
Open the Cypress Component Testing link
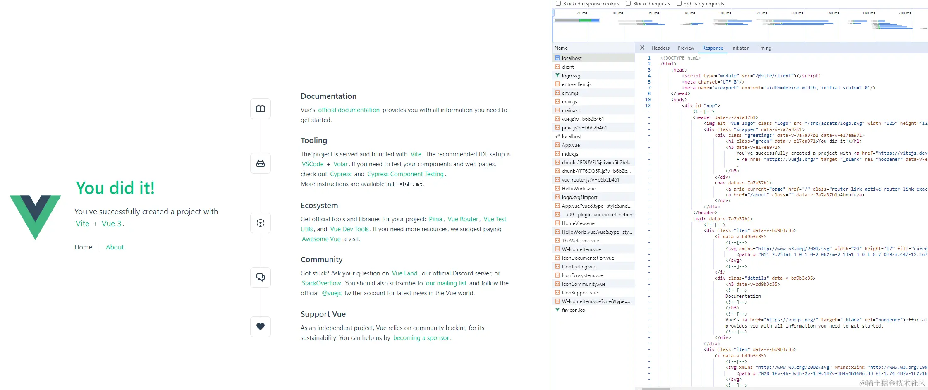point(405,174)
